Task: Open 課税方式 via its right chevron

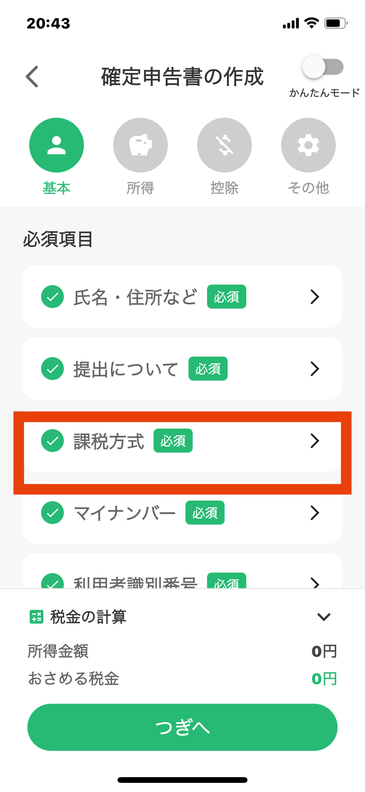Action: 314,441
